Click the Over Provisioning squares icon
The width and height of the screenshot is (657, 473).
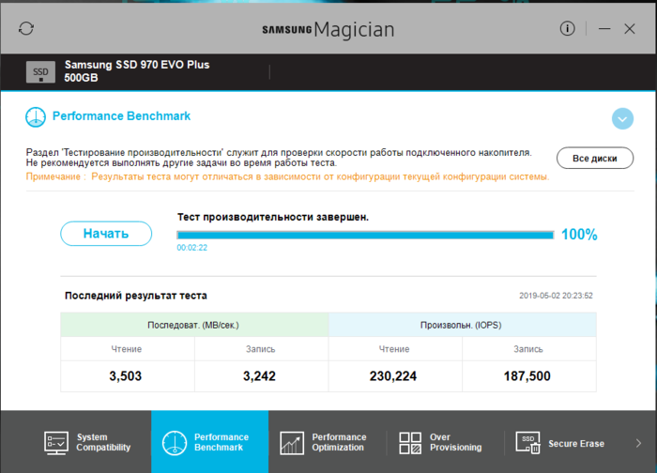(x=410, y=443)
